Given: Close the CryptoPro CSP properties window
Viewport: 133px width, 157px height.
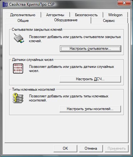Looking at the screenshot, I should 124,3.
